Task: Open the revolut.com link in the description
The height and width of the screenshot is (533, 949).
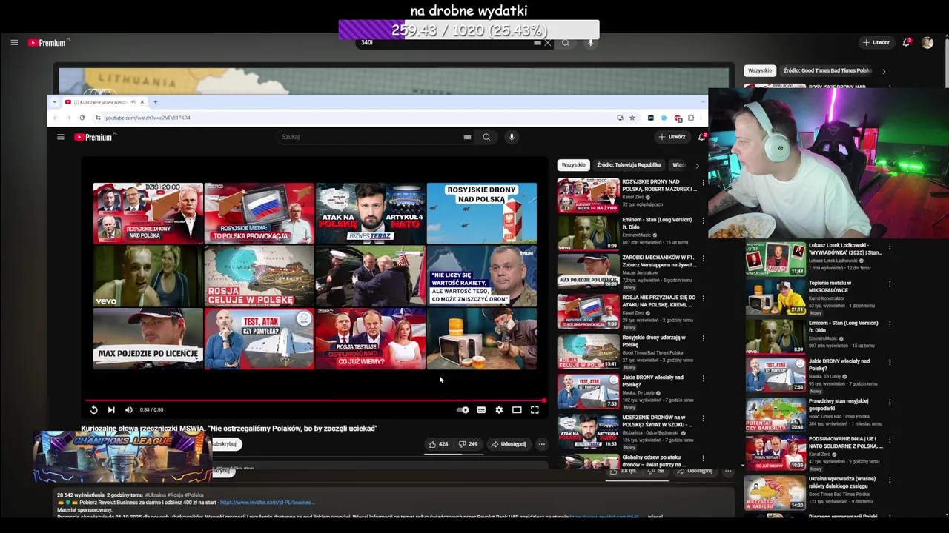Action: 267,503
